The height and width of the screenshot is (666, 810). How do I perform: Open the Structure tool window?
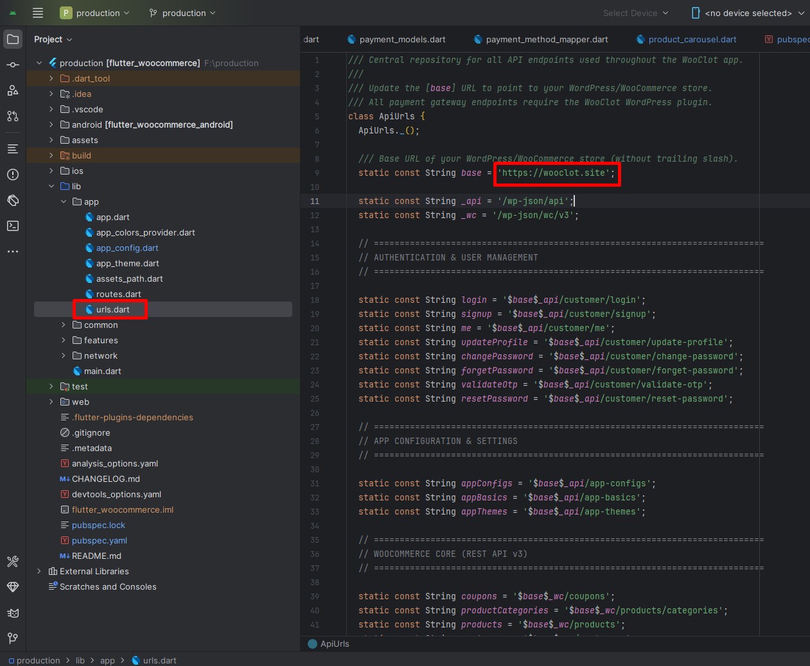13,148
